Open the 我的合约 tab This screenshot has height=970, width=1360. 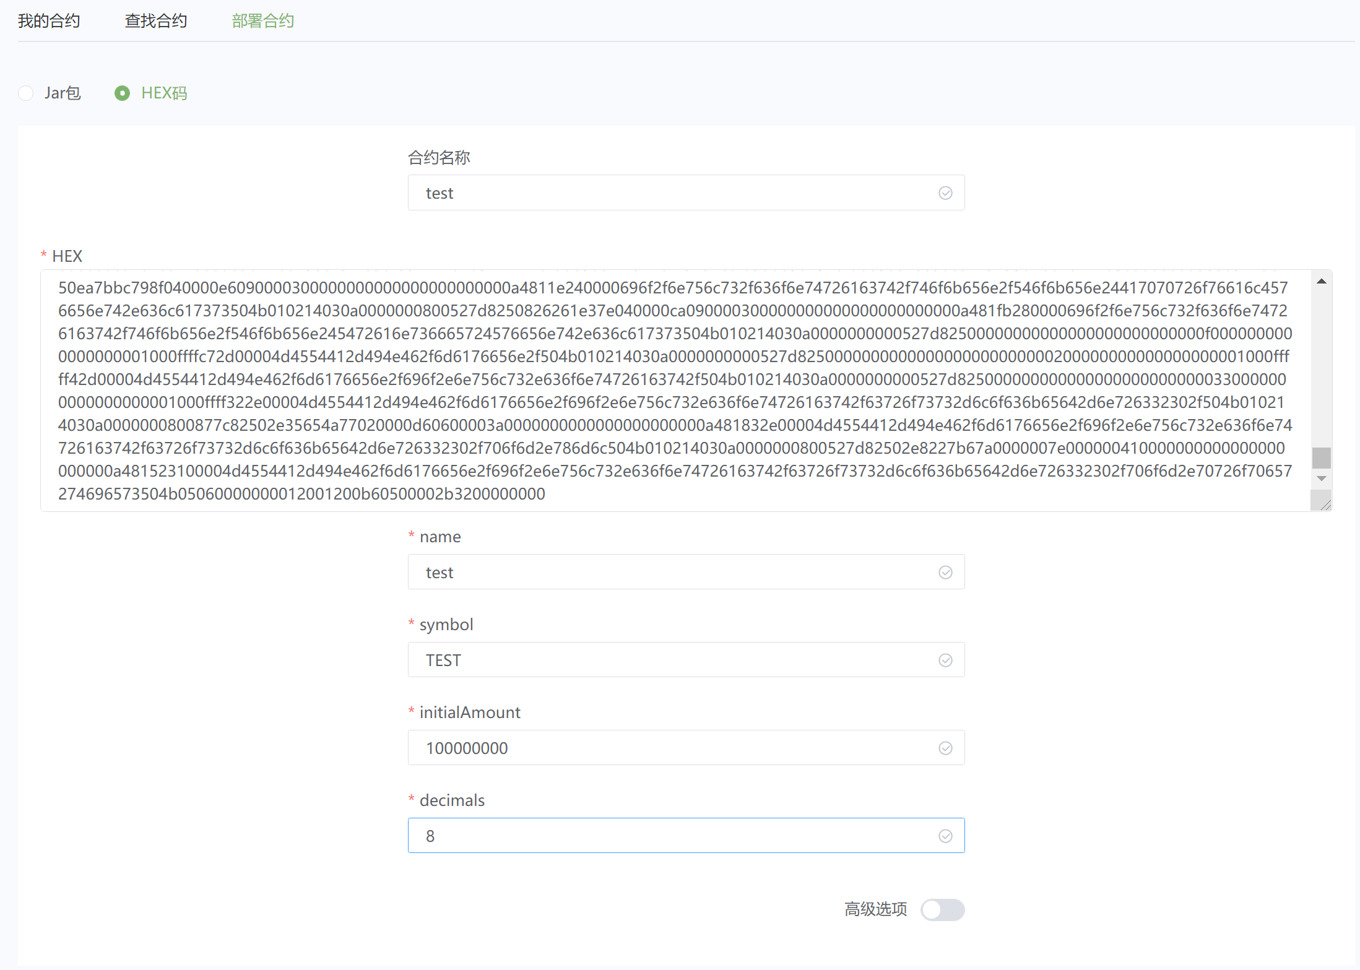click(x=49, y=21)
